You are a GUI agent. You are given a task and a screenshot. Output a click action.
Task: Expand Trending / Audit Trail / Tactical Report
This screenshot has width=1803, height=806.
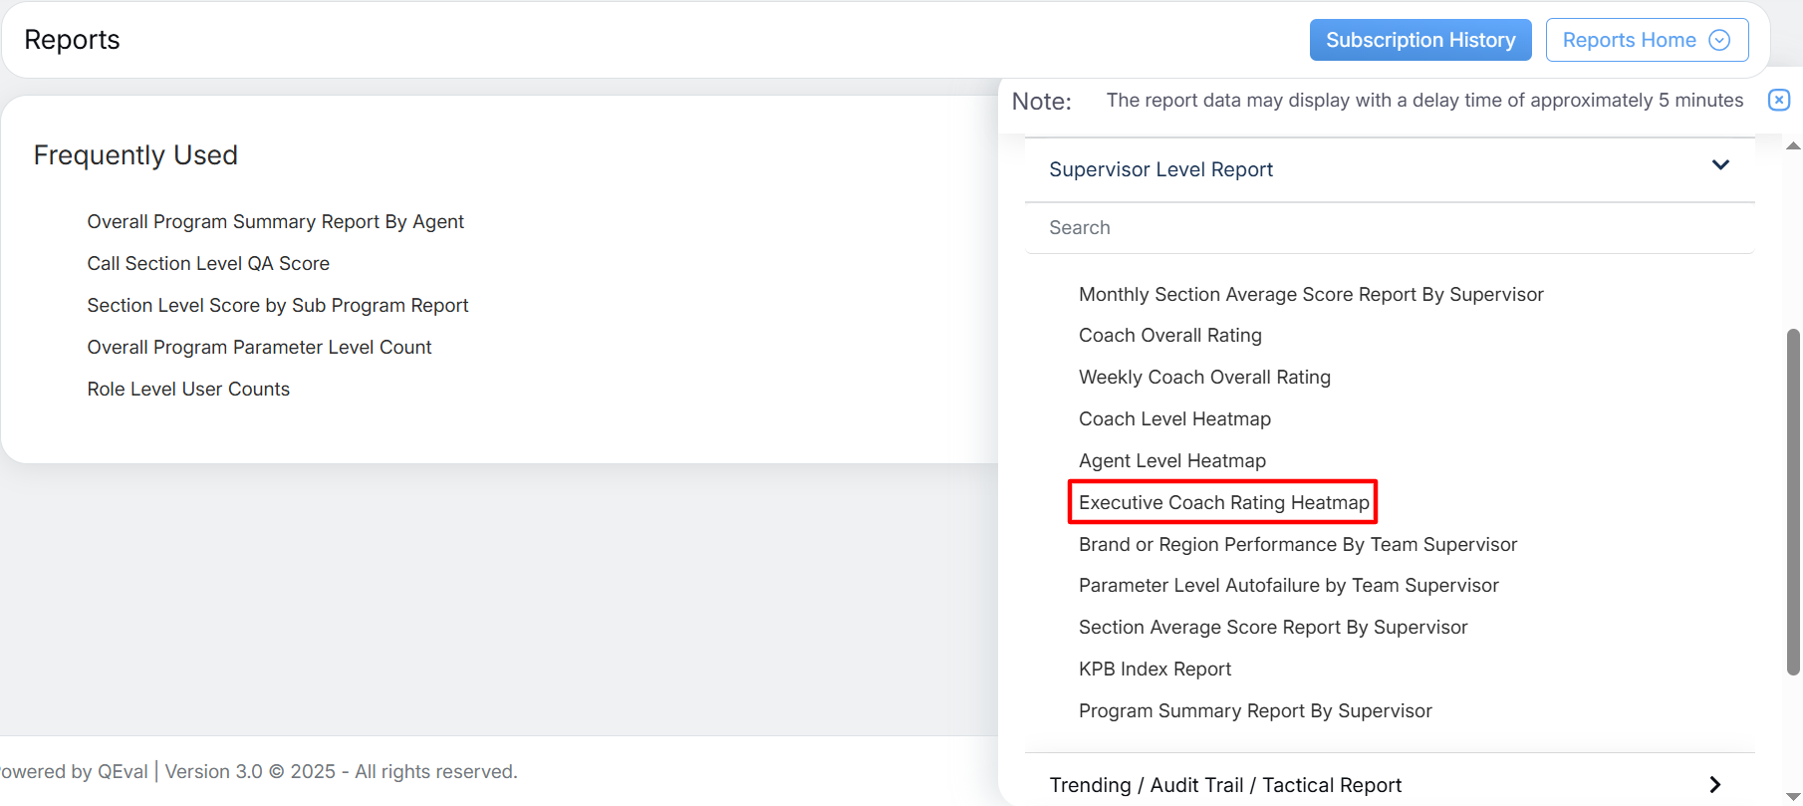1714,784
